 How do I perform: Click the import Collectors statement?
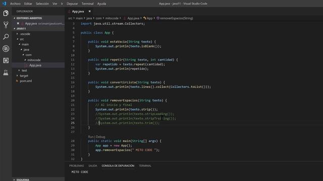(113, 24)
